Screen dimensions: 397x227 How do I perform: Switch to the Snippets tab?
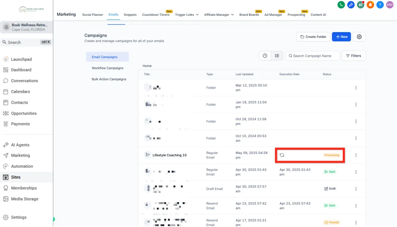point(130,15)
